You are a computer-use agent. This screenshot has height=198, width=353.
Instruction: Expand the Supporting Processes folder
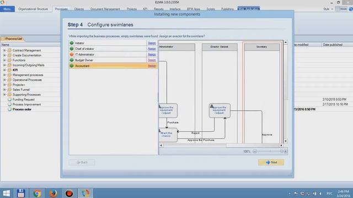click(x=4, y=95)
